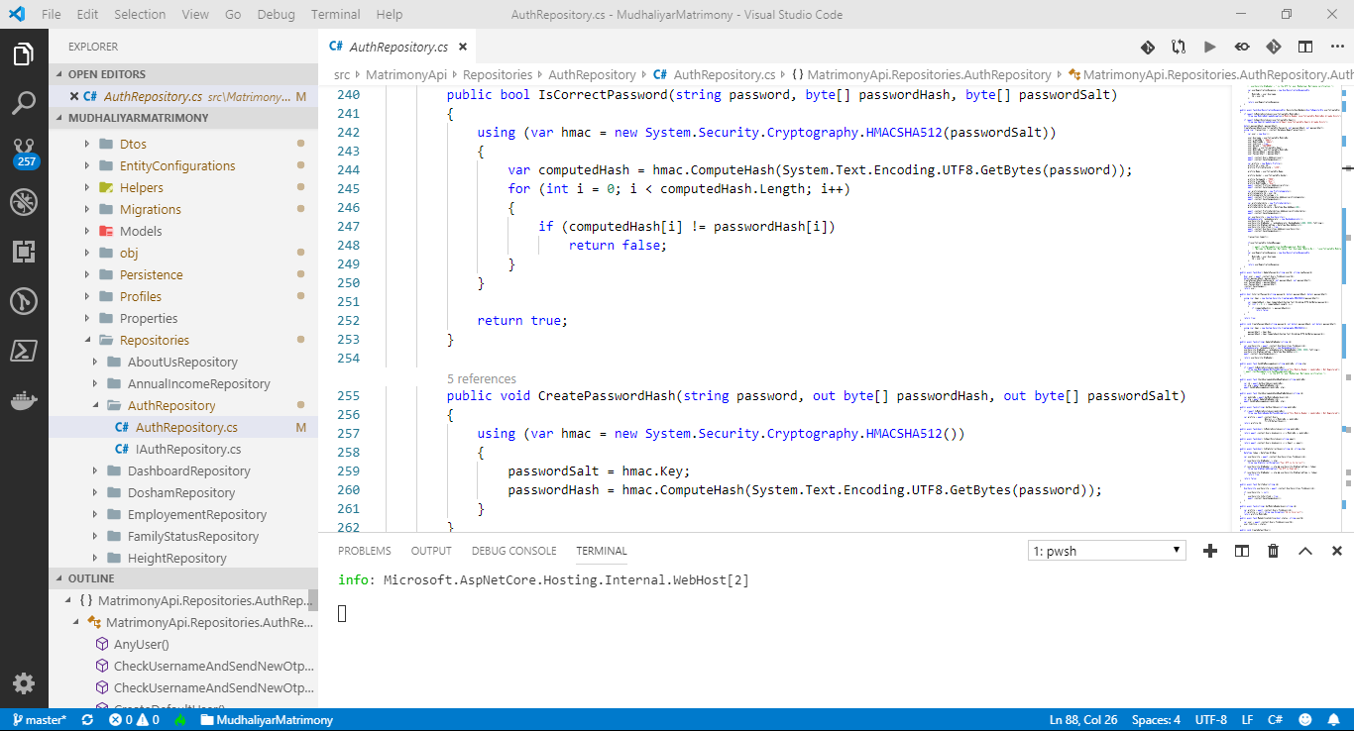The image size is (1354, 731).
Task: Open the Search view in activity bar
Action: pos(24,103)
